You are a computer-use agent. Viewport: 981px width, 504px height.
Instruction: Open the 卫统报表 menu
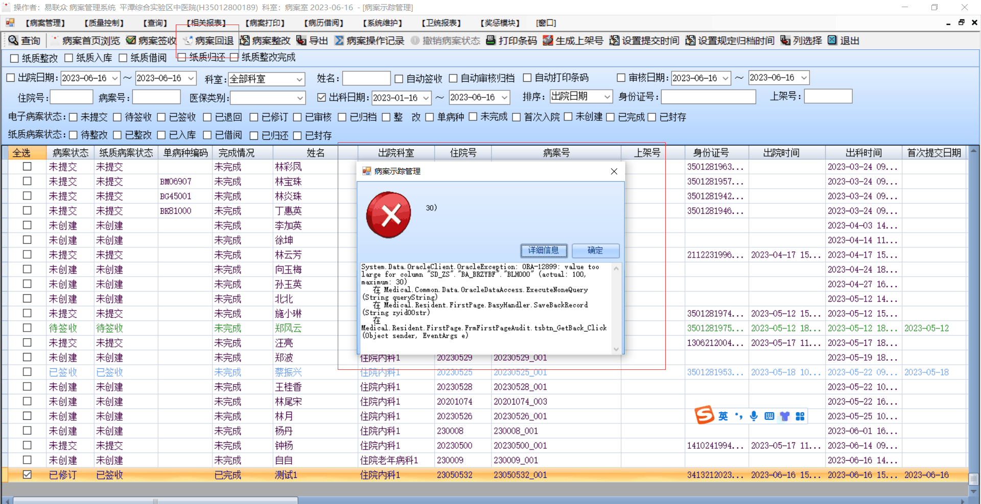(441, 23)
